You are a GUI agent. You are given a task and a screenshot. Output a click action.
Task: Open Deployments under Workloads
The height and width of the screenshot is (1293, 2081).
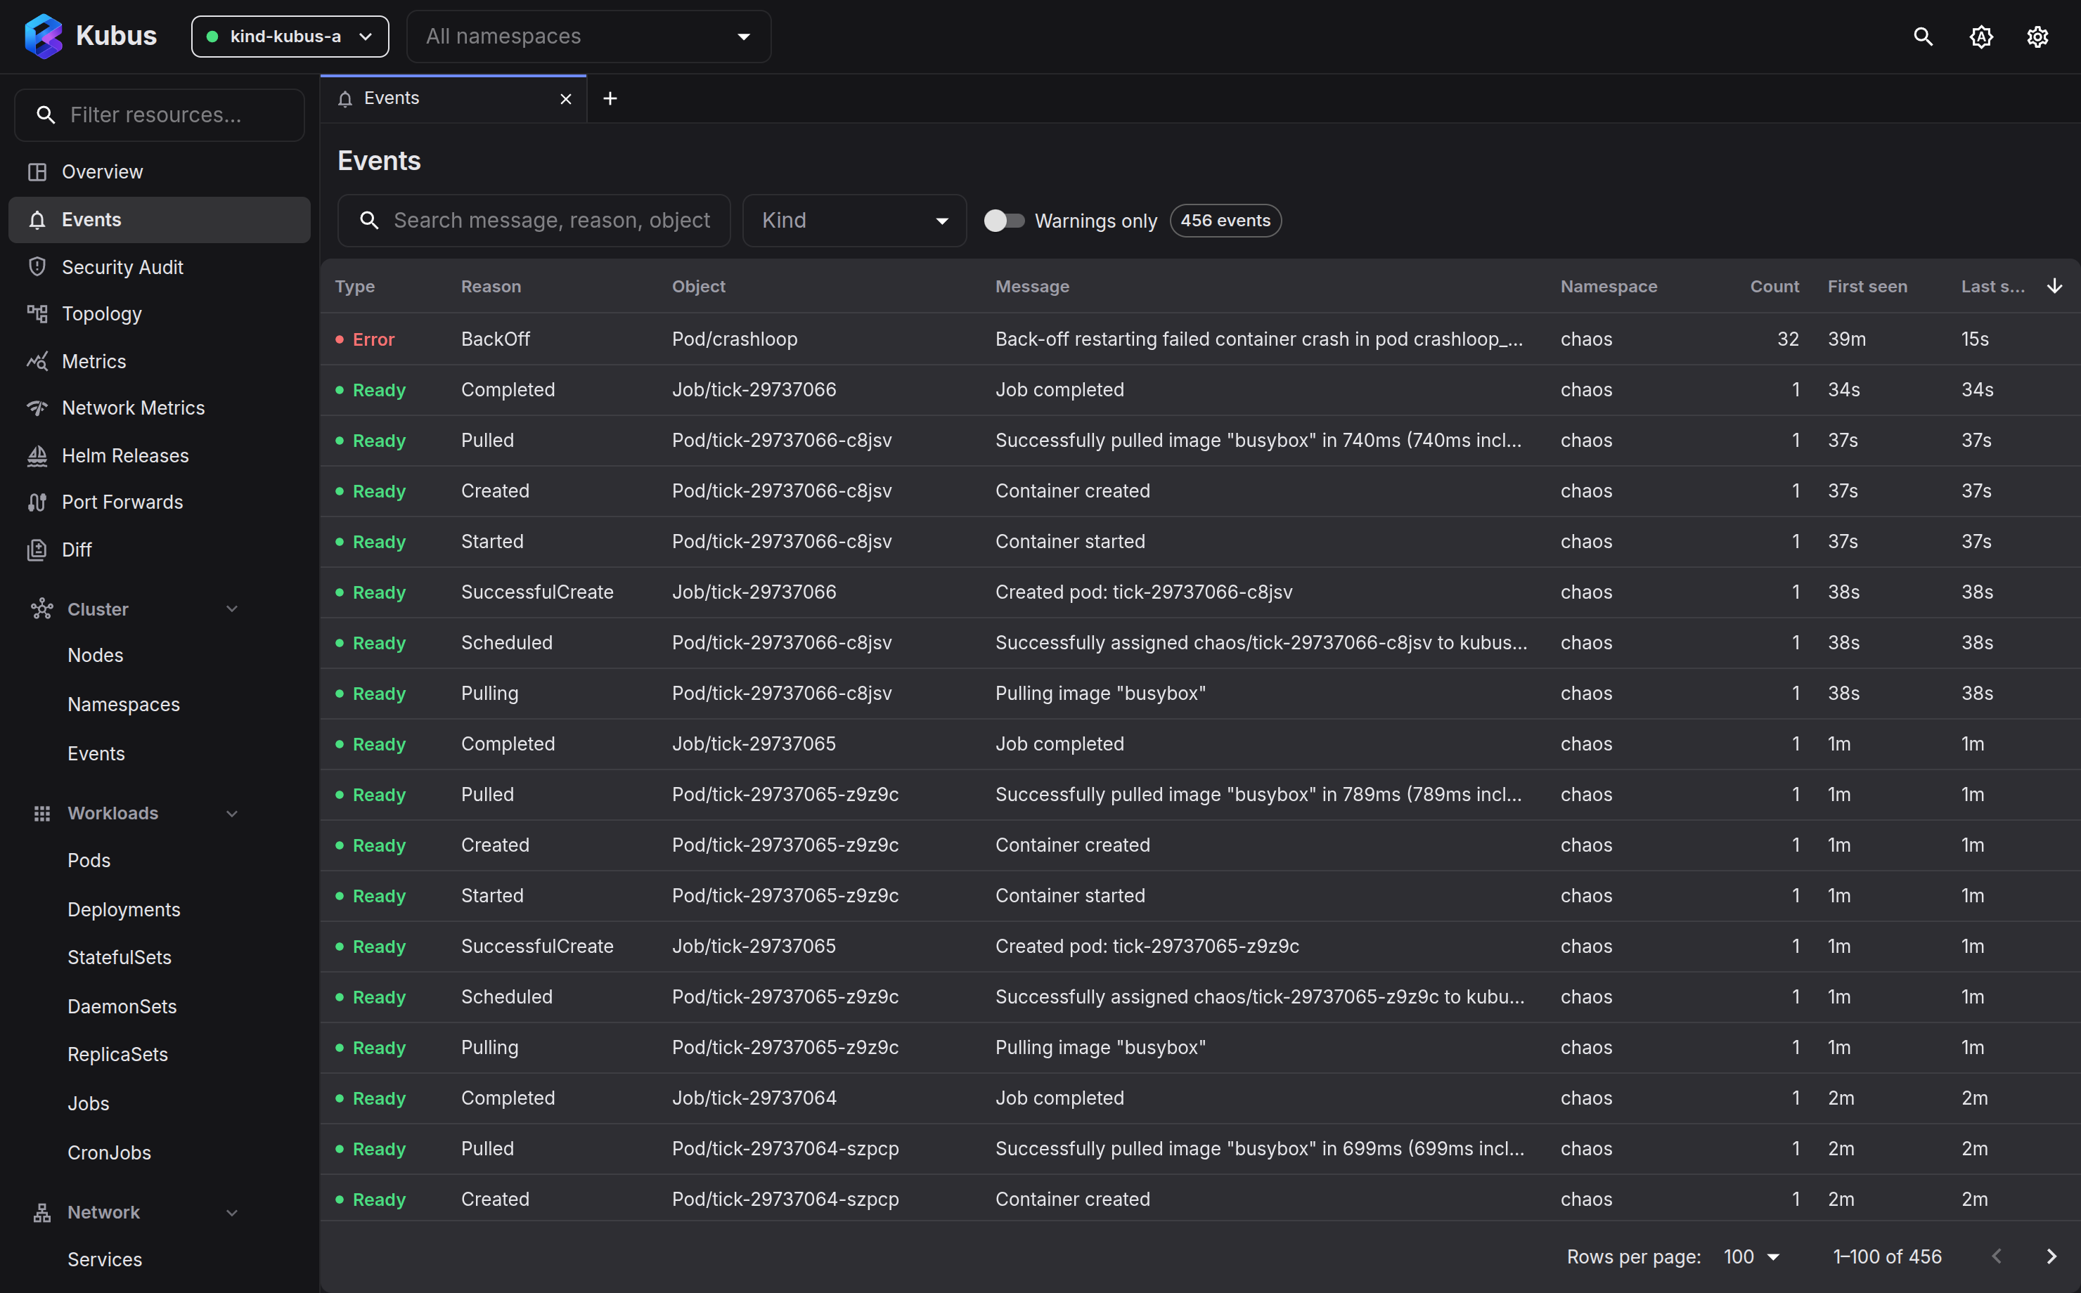[124, 909]
